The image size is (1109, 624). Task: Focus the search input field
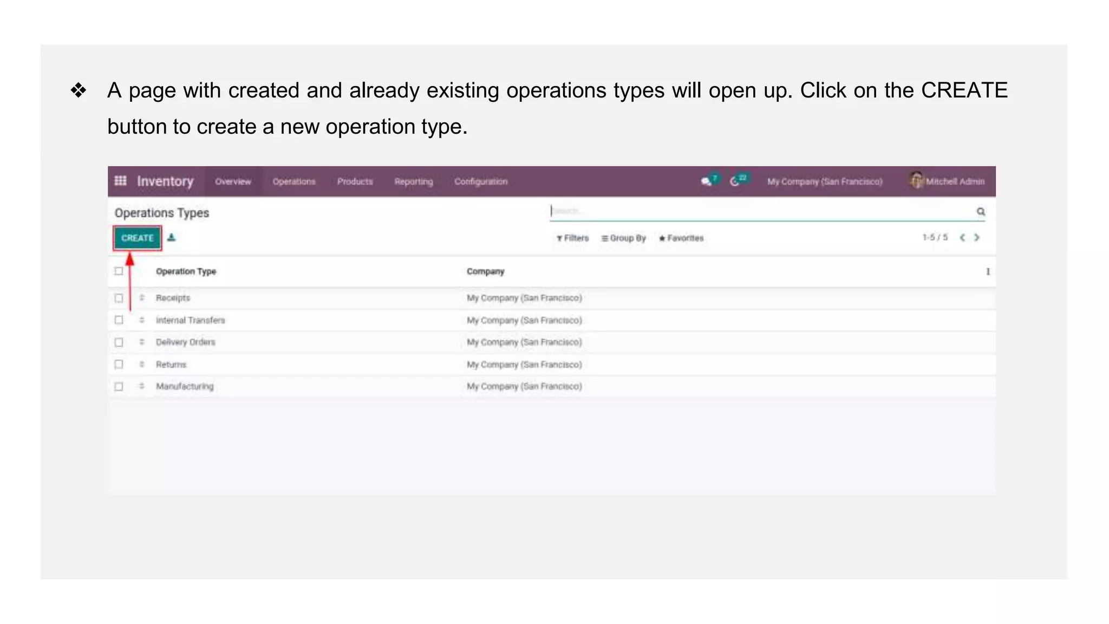pos(762,211)
